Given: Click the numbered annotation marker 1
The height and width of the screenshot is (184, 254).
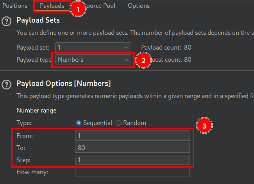Looking at the screenshot, I should tap(78, 10).
